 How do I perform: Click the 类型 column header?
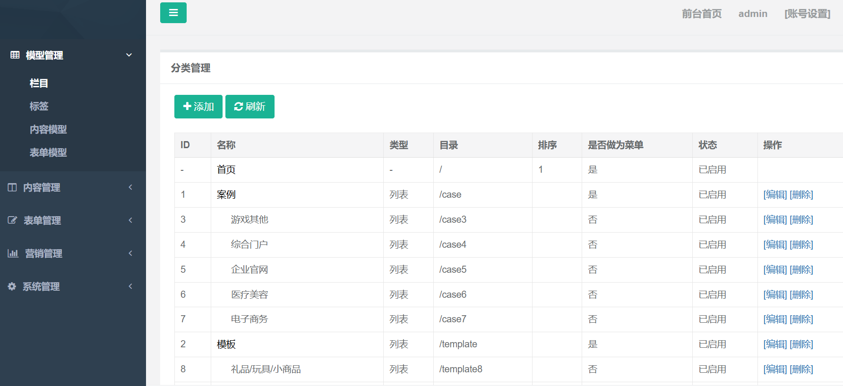pyautogui.click(x=408, y=145)
